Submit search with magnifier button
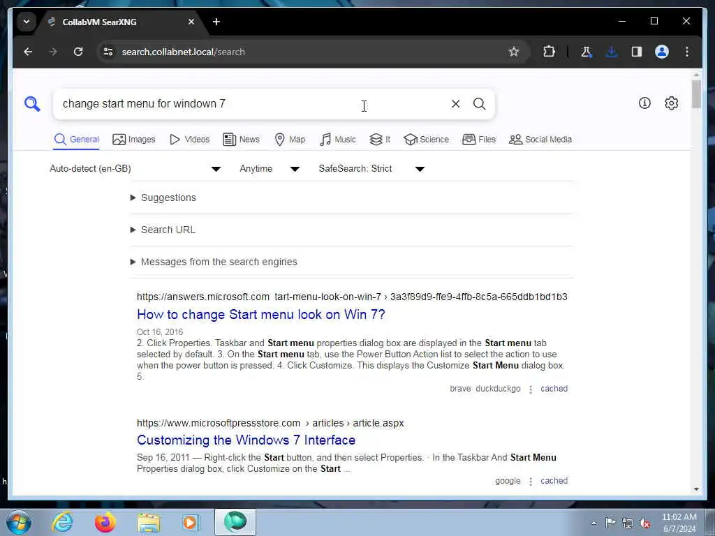Screen dimensions: 715x536 coord(479,104)
